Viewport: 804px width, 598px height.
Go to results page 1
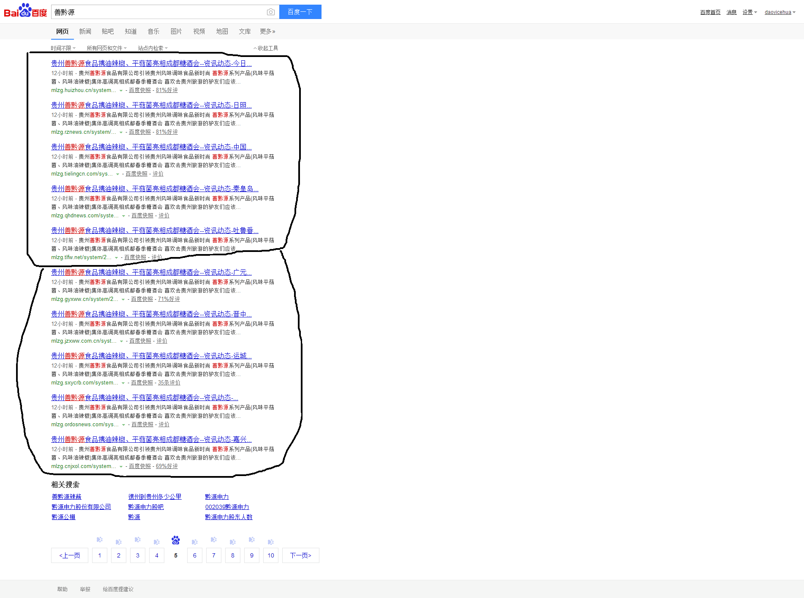point(100,555)
